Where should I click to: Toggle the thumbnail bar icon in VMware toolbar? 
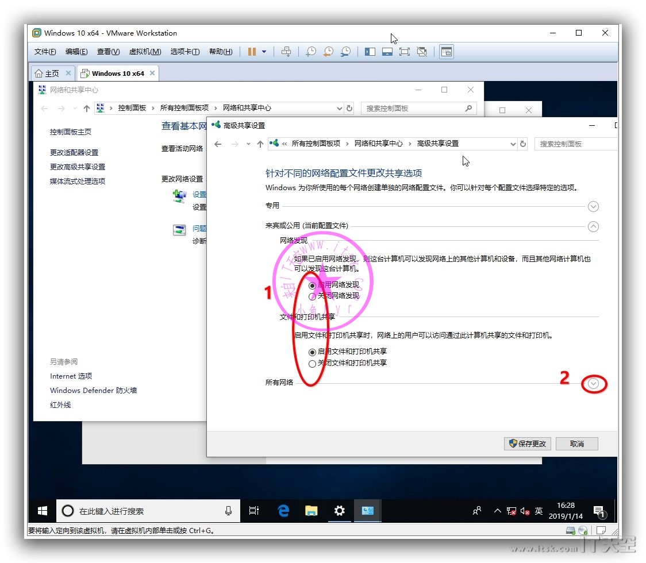(x=387, y=52)
